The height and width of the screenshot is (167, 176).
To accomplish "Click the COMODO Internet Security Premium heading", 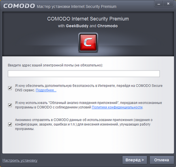I will click(88, 19).
